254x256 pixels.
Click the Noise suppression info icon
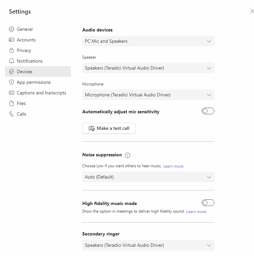[x=127, y=155]
